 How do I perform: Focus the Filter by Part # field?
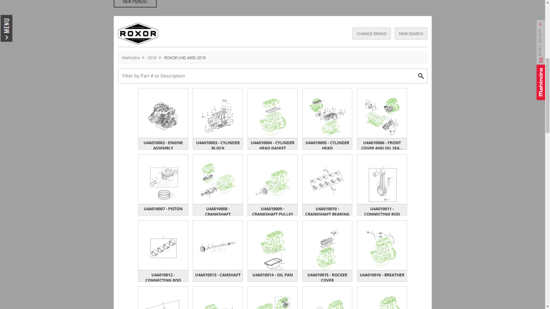coord(266,76)
